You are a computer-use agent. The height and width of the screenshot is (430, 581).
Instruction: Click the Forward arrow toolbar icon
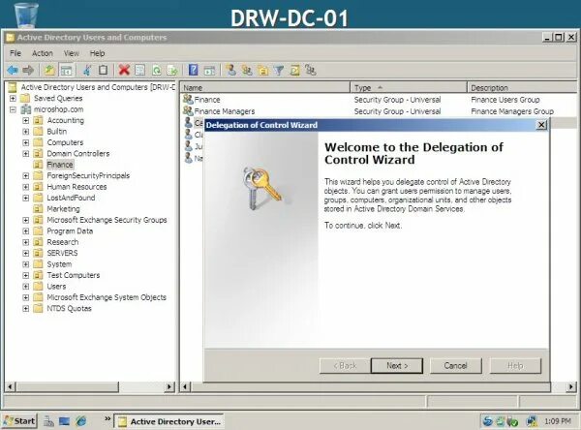(x=28, y=70)
